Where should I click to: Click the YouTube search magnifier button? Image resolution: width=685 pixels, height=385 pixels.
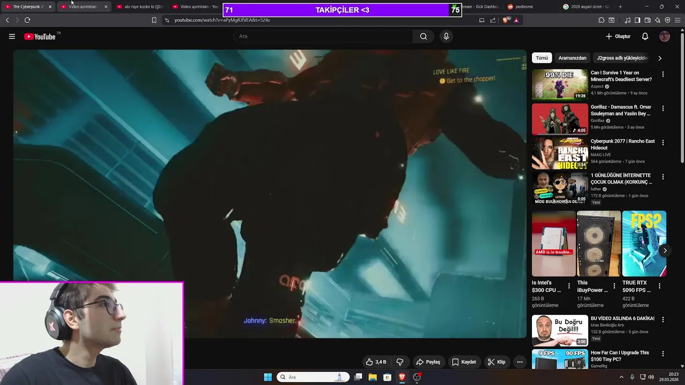(x=423, y=36)
